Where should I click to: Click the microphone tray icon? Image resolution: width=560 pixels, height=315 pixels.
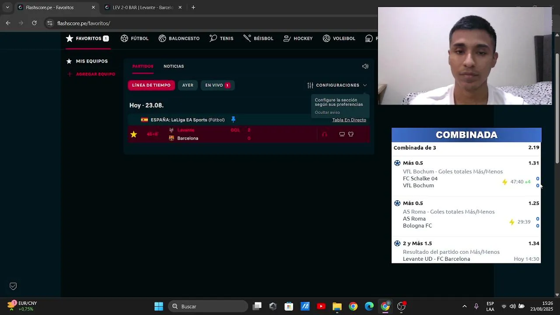coord(476,306)
